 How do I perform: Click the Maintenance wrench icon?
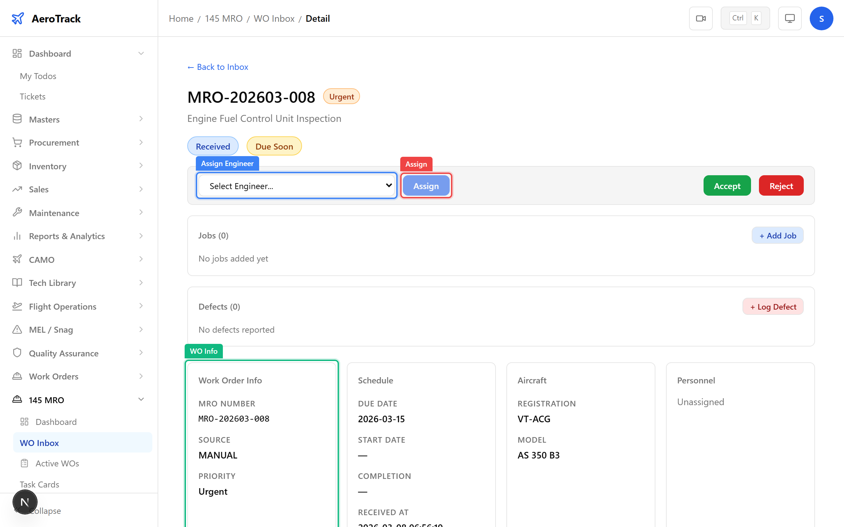[x=17, y=213]
